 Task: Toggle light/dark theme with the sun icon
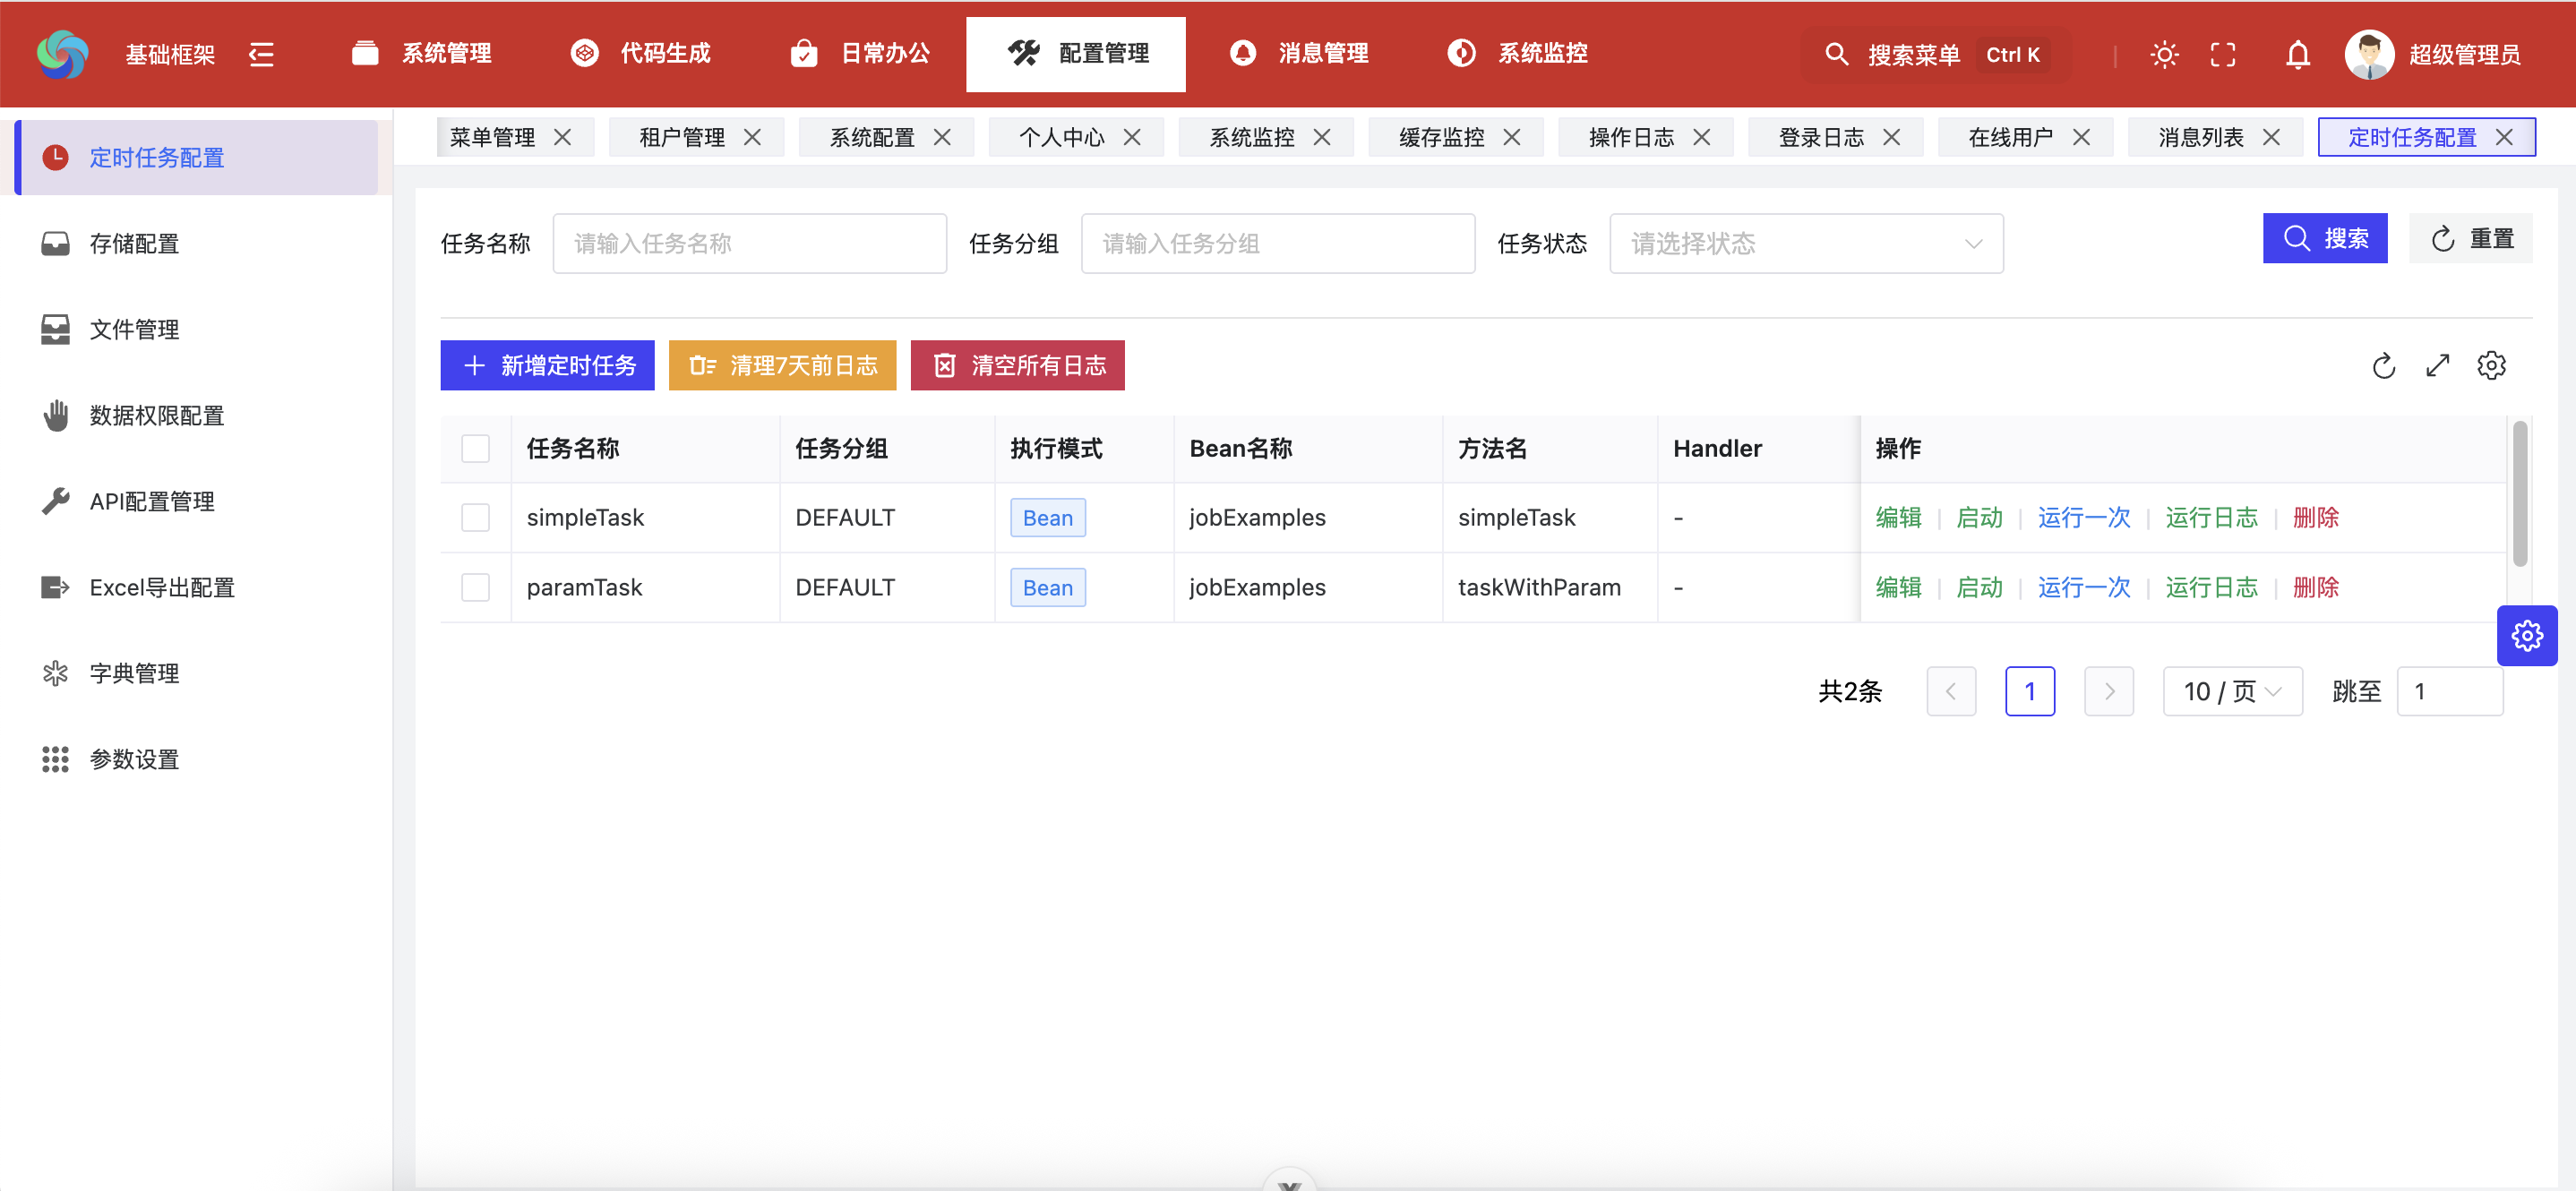pos(2164,55)
